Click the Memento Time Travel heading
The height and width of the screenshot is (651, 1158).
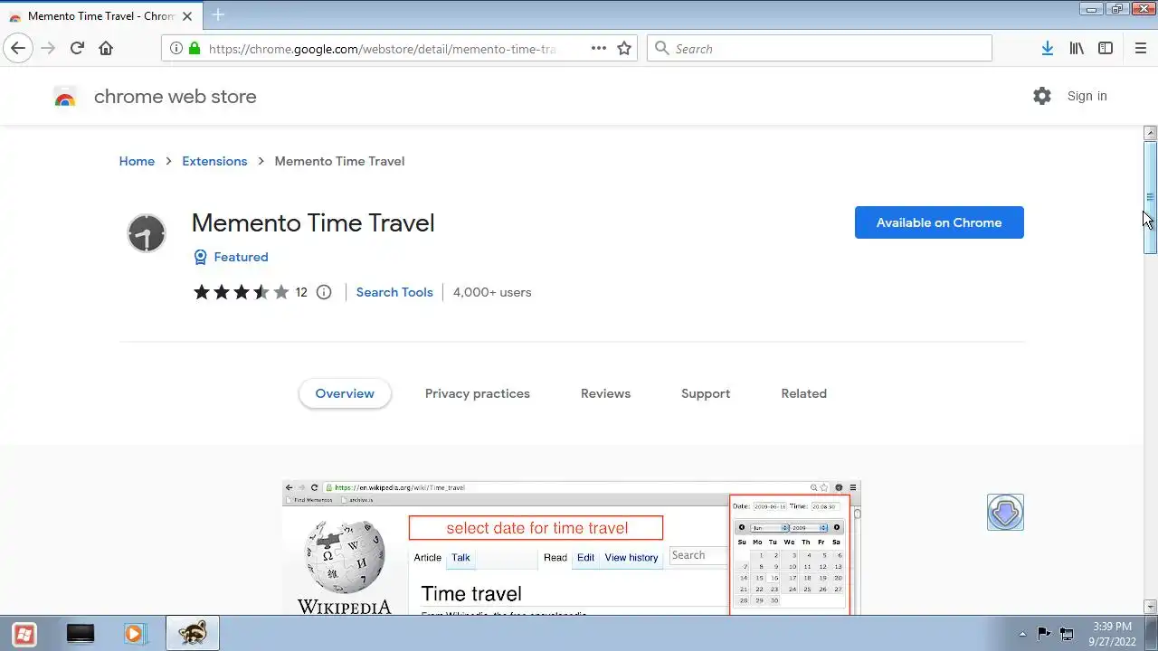pos(313,222)
